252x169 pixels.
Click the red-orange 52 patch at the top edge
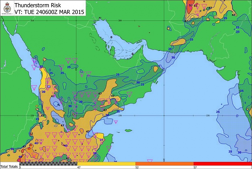pyautogui.click(x=190, y=7)
